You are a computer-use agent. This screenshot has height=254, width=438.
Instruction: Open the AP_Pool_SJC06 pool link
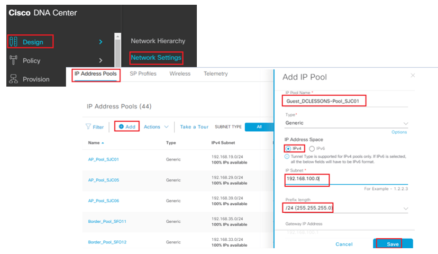point(103,201)
